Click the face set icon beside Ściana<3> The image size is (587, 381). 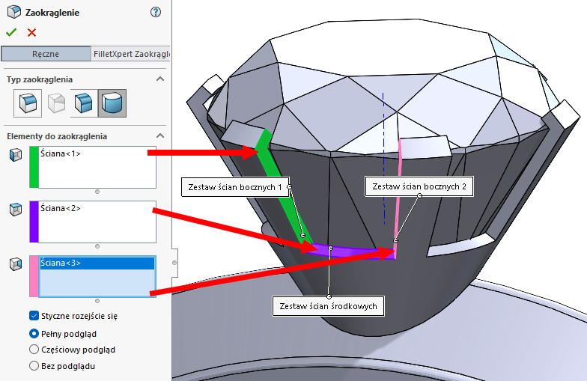tap(15, 264)
